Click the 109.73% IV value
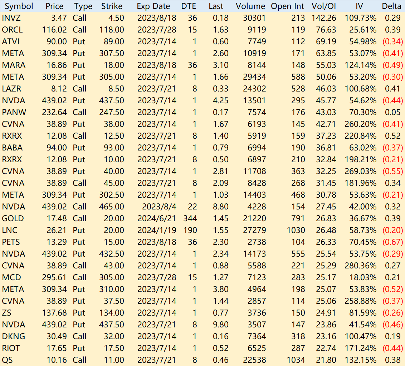 [x=361, y=18]
